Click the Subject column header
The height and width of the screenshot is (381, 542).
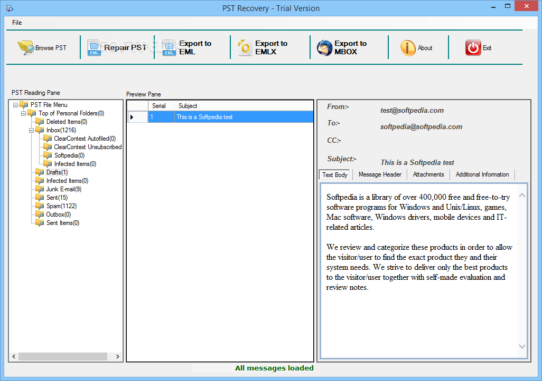pyautogui.click(x=244, y=106)
